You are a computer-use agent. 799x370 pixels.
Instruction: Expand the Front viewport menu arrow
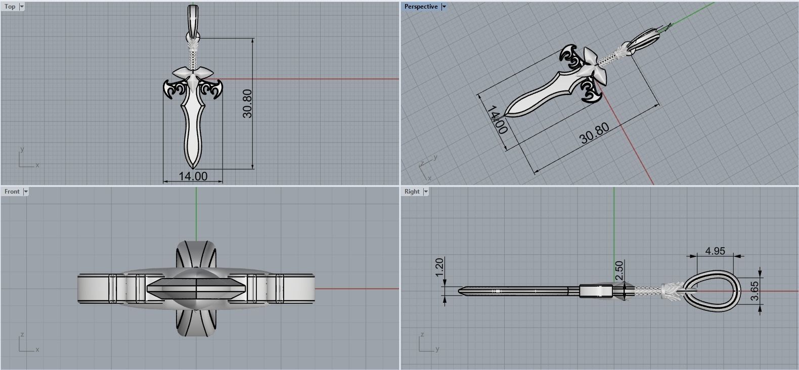coord(26,192)
